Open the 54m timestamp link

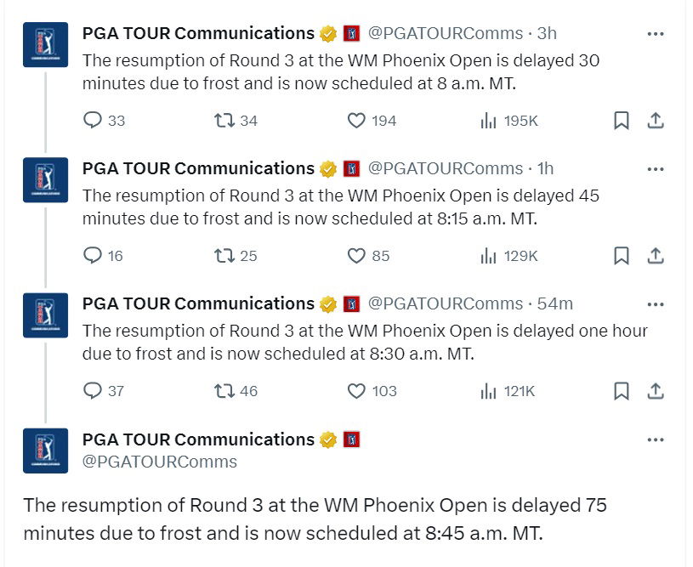556,303
